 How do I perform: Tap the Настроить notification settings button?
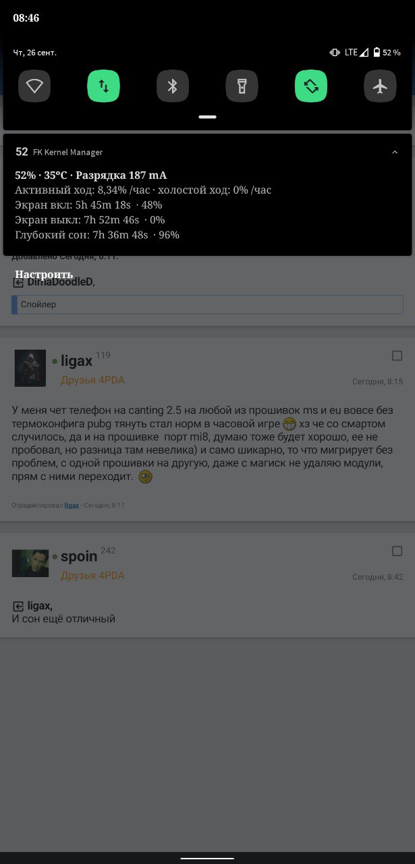click(x=44, y=274)
